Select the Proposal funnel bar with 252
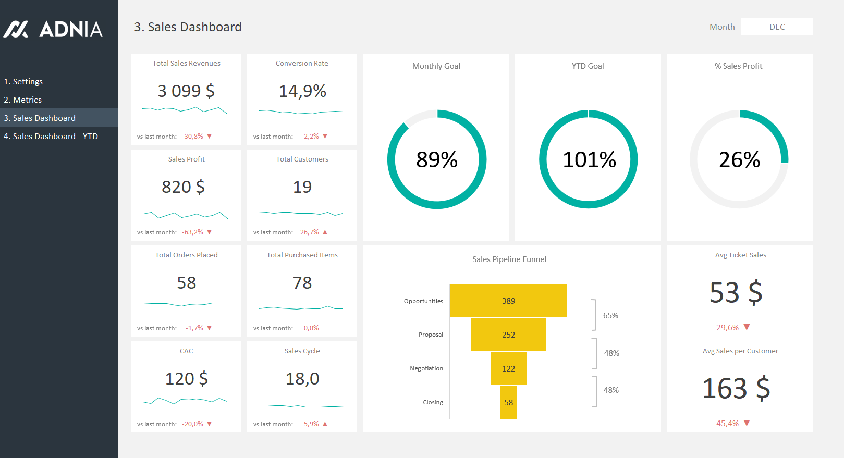This screenshot has width=844, height=458. point(508,335)
